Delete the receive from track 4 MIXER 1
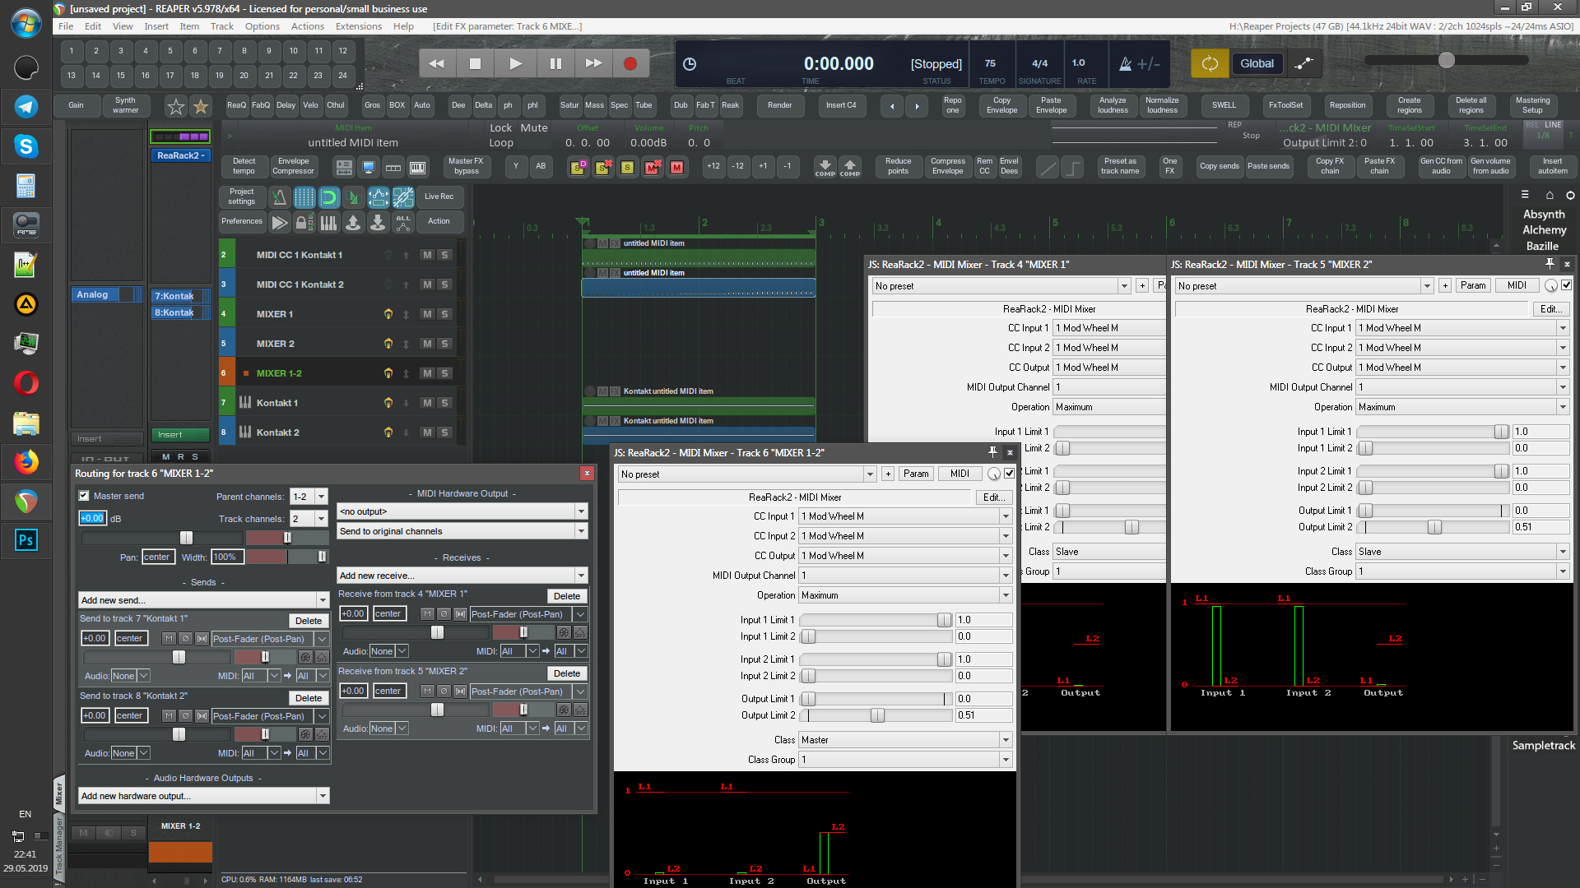This screenshot has width=1580, height=888. pos(566,596)
